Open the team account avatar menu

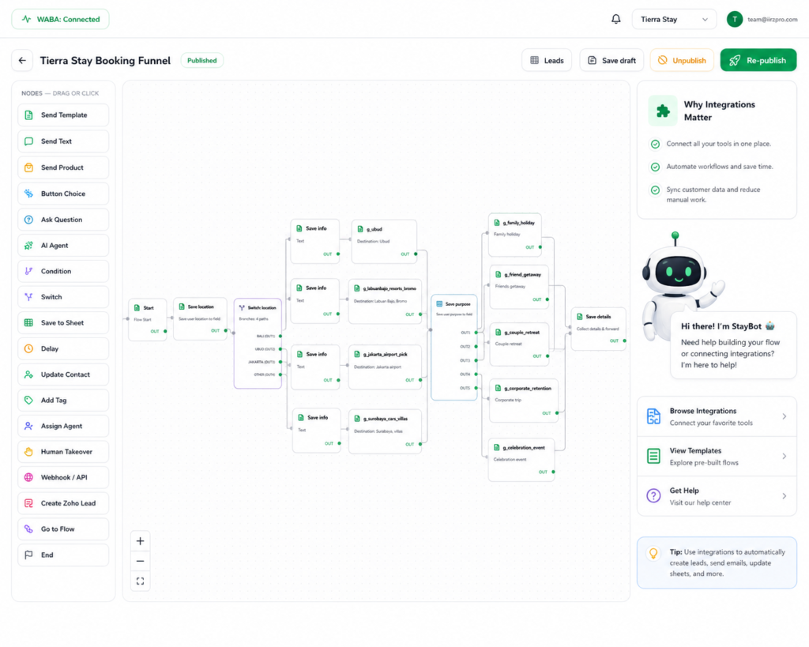tap(734, 19)
